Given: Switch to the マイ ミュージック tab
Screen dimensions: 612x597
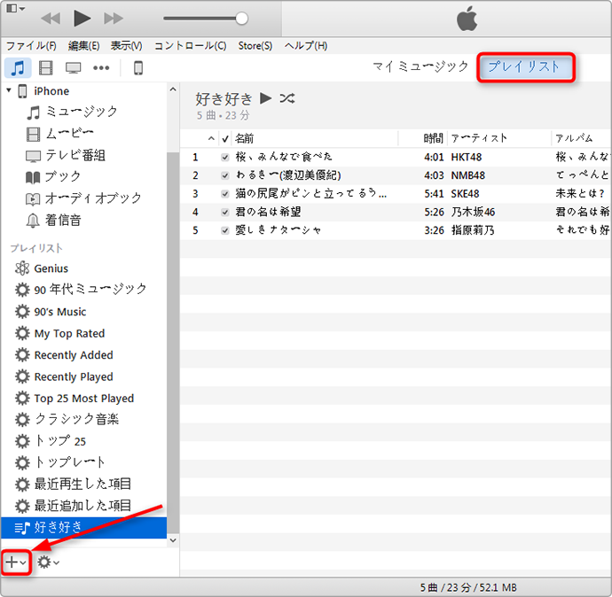Looking at the screenshot, I should (420, 66).
